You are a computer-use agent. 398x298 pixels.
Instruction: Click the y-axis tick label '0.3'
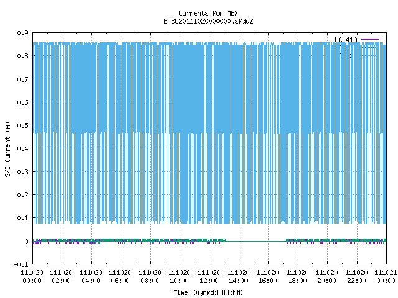[22, 172]
